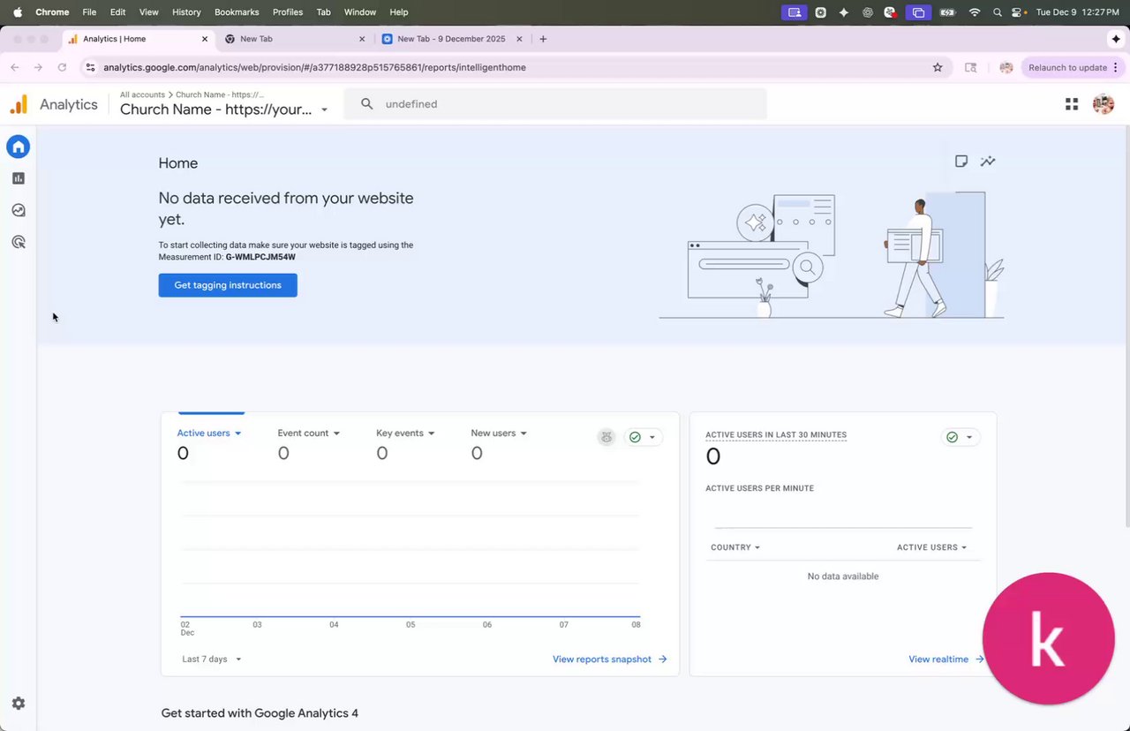Open the ACTIVE USERS column dropdown
Screen dimensions: 1130x731
[932, 547]
